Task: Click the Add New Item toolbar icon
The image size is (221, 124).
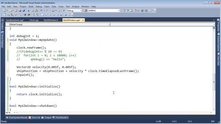Action: point(10,11)
